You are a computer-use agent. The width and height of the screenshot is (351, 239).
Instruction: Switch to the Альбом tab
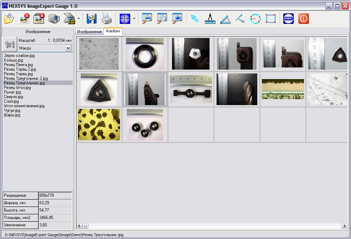point(113,31)
